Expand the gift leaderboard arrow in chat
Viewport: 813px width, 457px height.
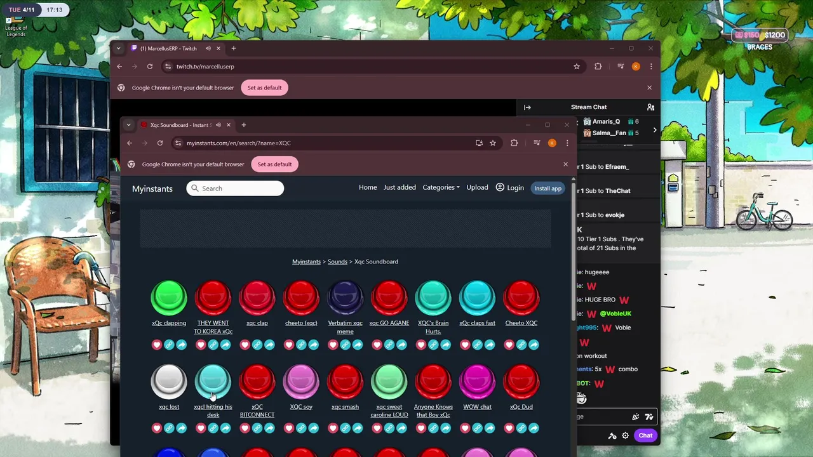click(x=655, y=130)
